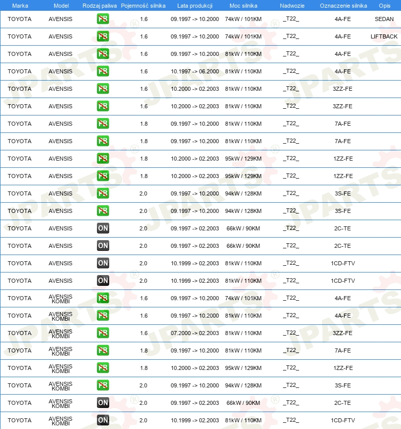Click the ON diesel icon in Kombi 1CD-FTV row
This screenshot has height=429, width=401.
[x=103, y=420]
